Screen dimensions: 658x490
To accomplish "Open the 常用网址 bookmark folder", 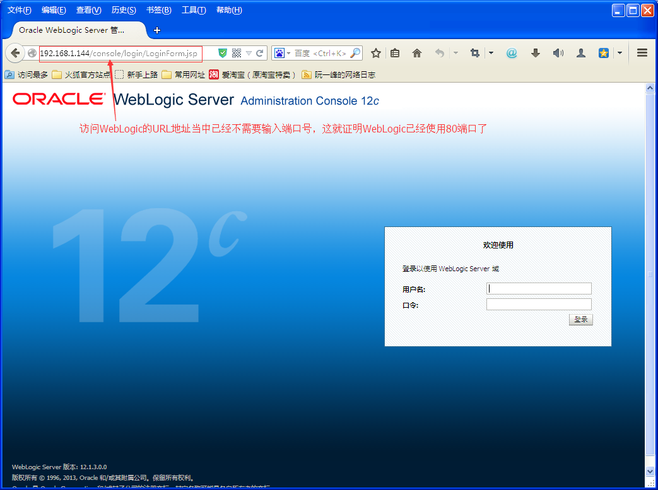I will [184, 74].
